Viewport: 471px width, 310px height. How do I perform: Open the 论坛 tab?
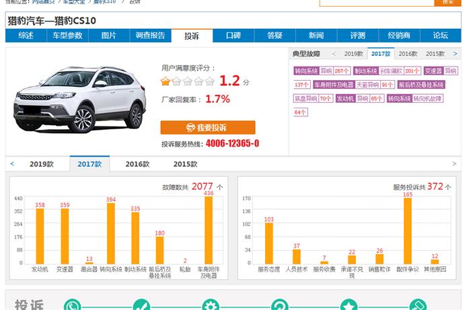tap(440, 36)
